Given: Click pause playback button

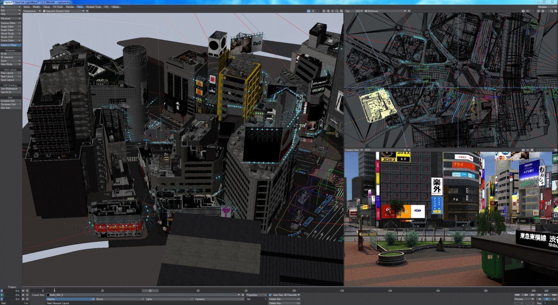Looking at the screenshot, I should [x=547, y=299].
